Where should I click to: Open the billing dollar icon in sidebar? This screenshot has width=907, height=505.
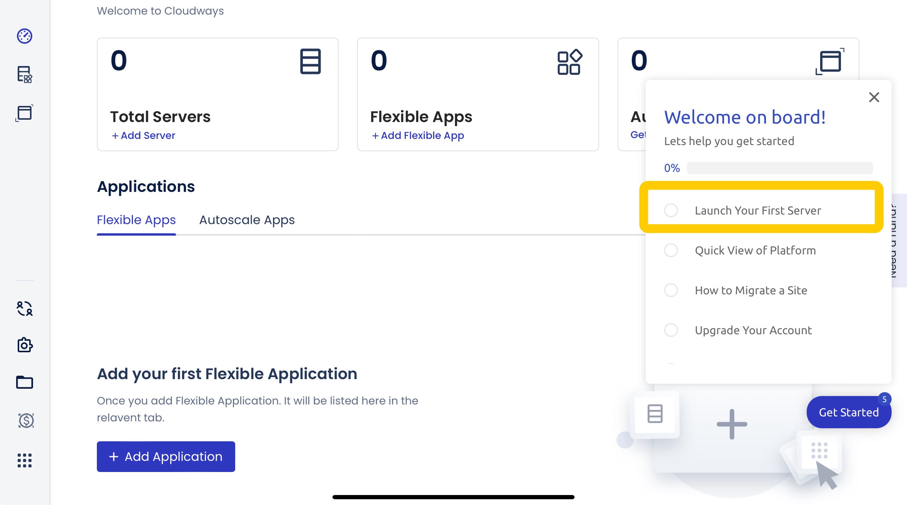(26, 421)
